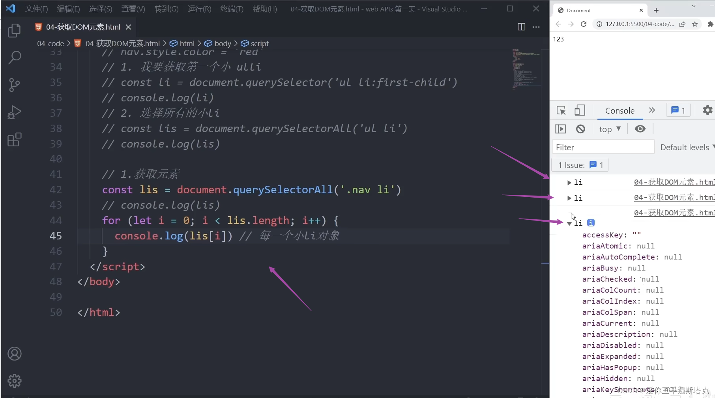715x398 pixels.
Task: Toggle the device toolbar in DevTools
Action: pyautogui.click(x=580, y=110)
